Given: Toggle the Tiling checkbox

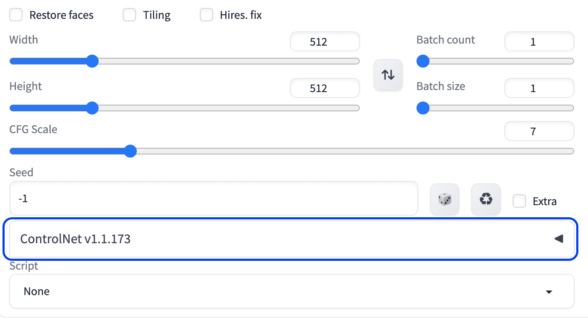Looking at the screenshot, I should tap(129, 15).
